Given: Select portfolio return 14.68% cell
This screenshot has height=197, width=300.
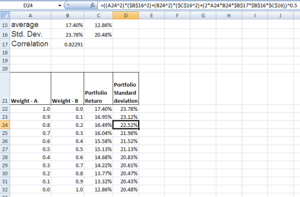Looking at the screenshot, I should [x=99, y=157].
